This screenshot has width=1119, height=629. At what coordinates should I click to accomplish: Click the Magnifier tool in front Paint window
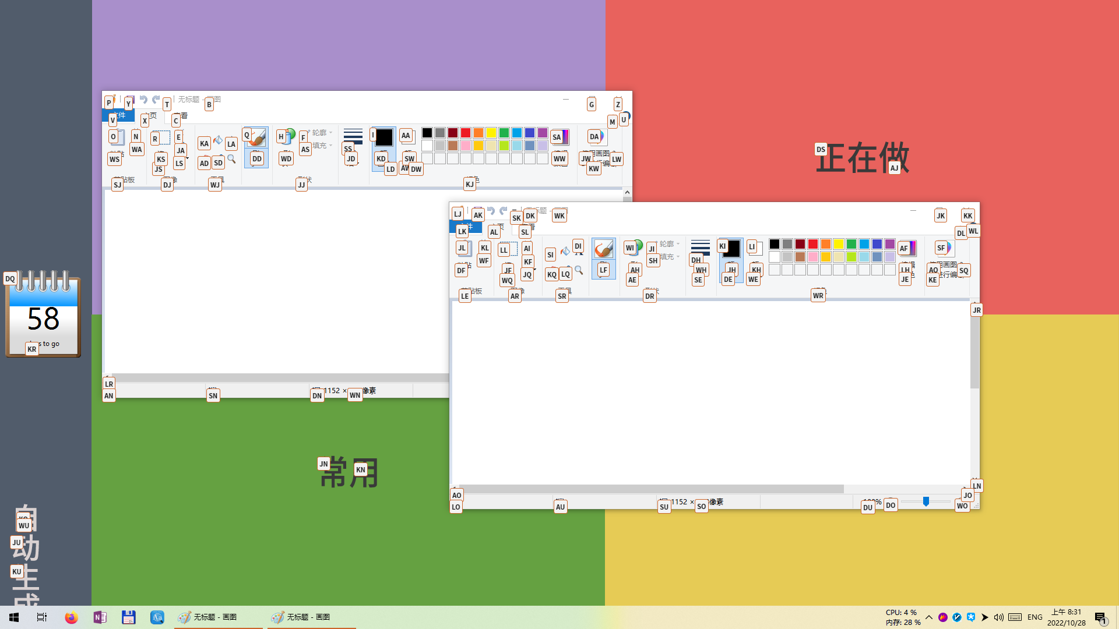(x=579, y=270)
